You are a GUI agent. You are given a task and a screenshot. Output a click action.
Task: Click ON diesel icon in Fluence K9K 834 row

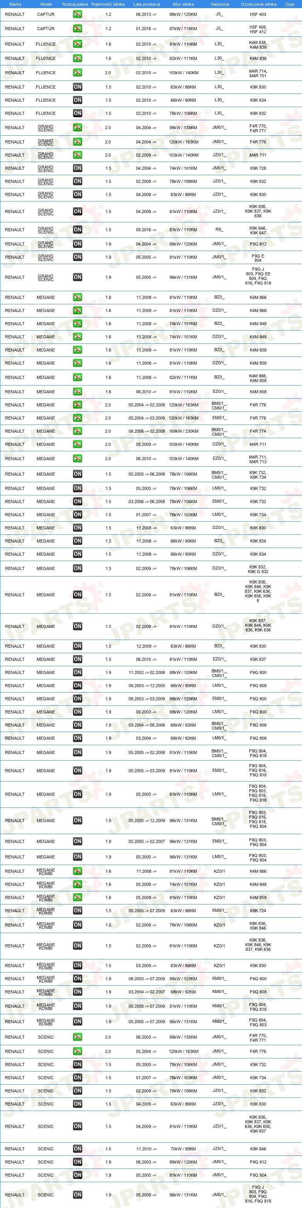77,100
